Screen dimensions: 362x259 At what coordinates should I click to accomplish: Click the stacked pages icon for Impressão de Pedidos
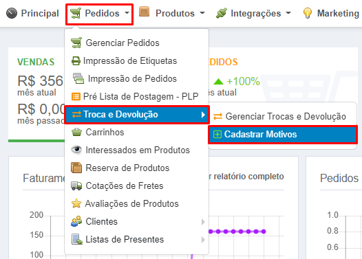click(78, 78)
